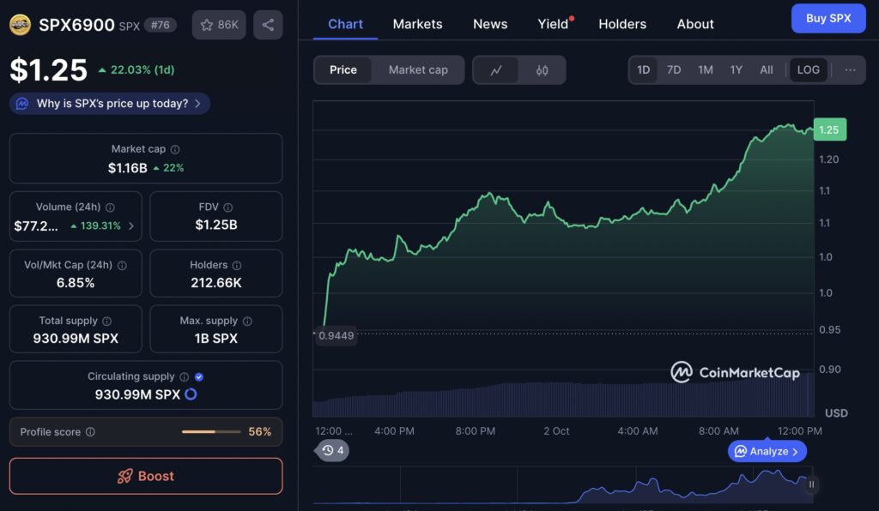Click the green 1.25 current price label
The width and height of the screenshot is (879, 511).
pos(829,129)
